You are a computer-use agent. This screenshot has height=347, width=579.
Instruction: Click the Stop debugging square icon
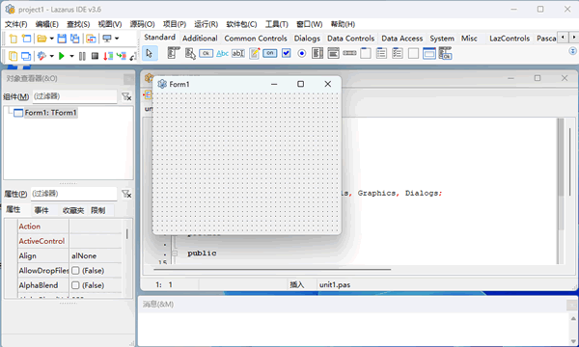click(95, 56)
